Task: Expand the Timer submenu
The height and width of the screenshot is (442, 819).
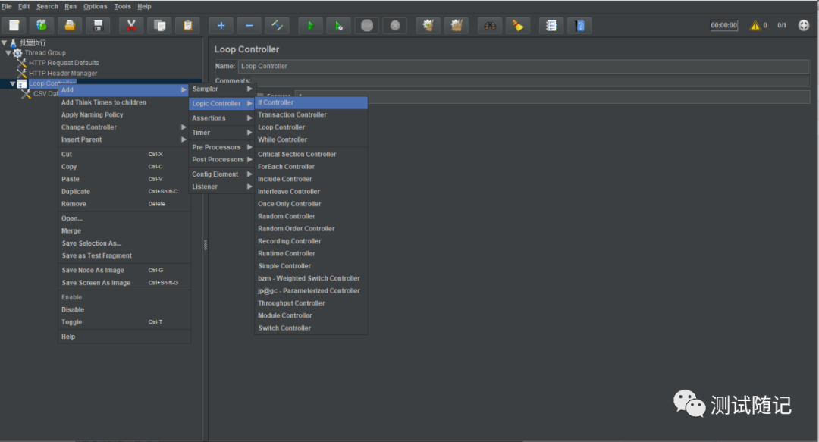Action: pos(222,133)
